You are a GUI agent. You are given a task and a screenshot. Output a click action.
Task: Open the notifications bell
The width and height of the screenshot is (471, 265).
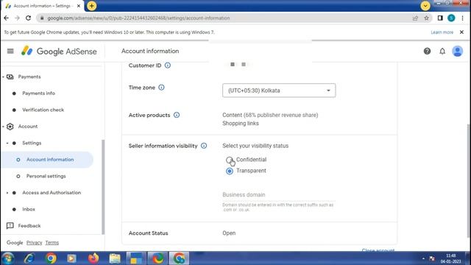point(442,52)
